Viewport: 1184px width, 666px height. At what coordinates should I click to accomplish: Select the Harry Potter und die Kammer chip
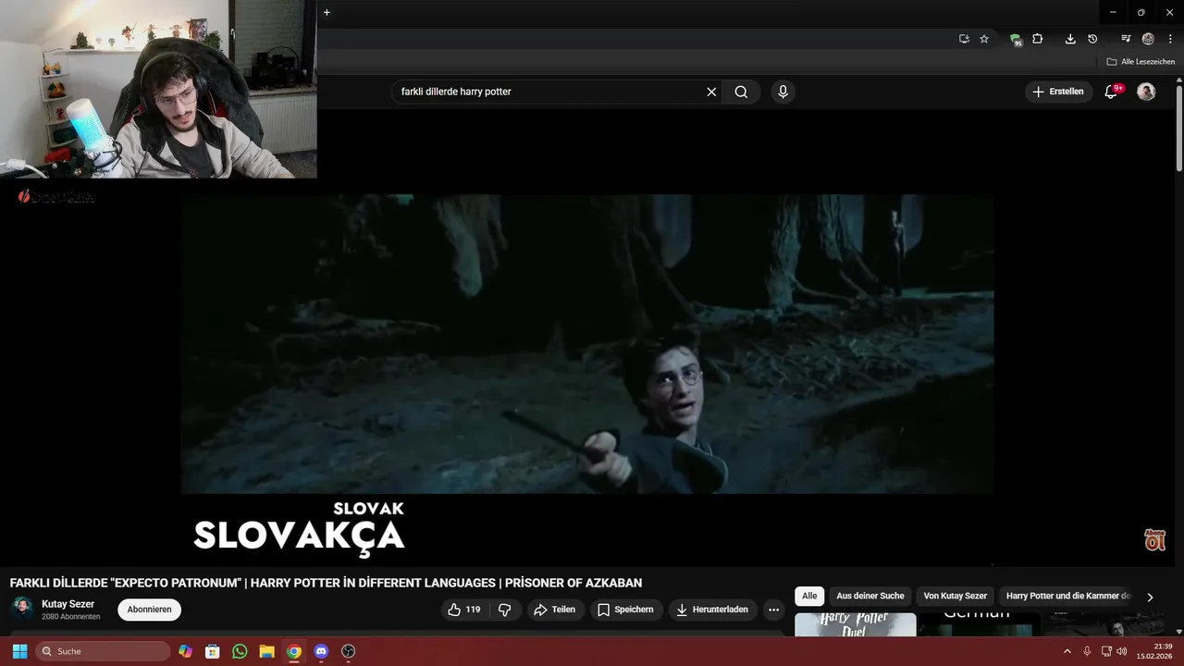1068,596
